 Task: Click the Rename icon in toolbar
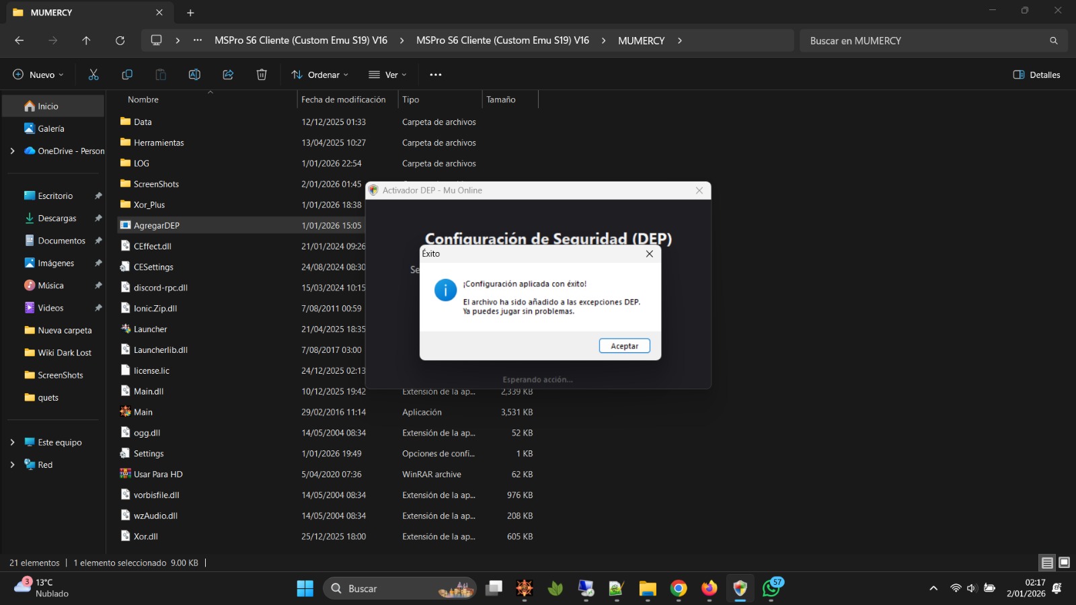click(x=194, y=75)
